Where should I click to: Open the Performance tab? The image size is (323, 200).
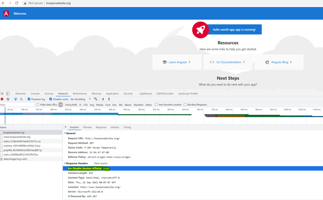click(80, 93)
